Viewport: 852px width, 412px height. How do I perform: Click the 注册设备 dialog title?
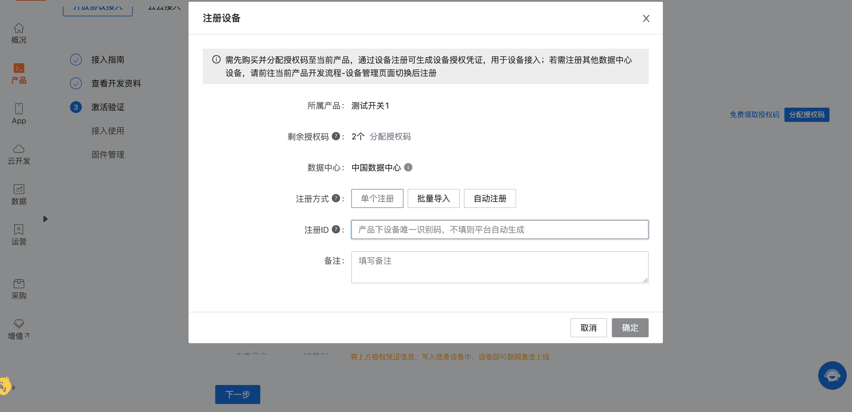click(x=222, y=18)
